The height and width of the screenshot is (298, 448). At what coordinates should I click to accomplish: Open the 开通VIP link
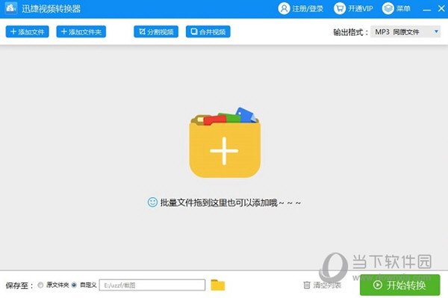(361, 9)
